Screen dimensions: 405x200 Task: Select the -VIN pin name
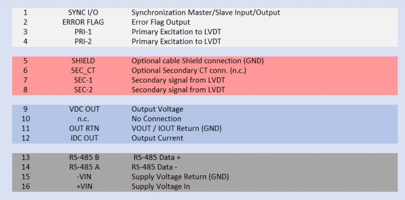pos(83,177)
